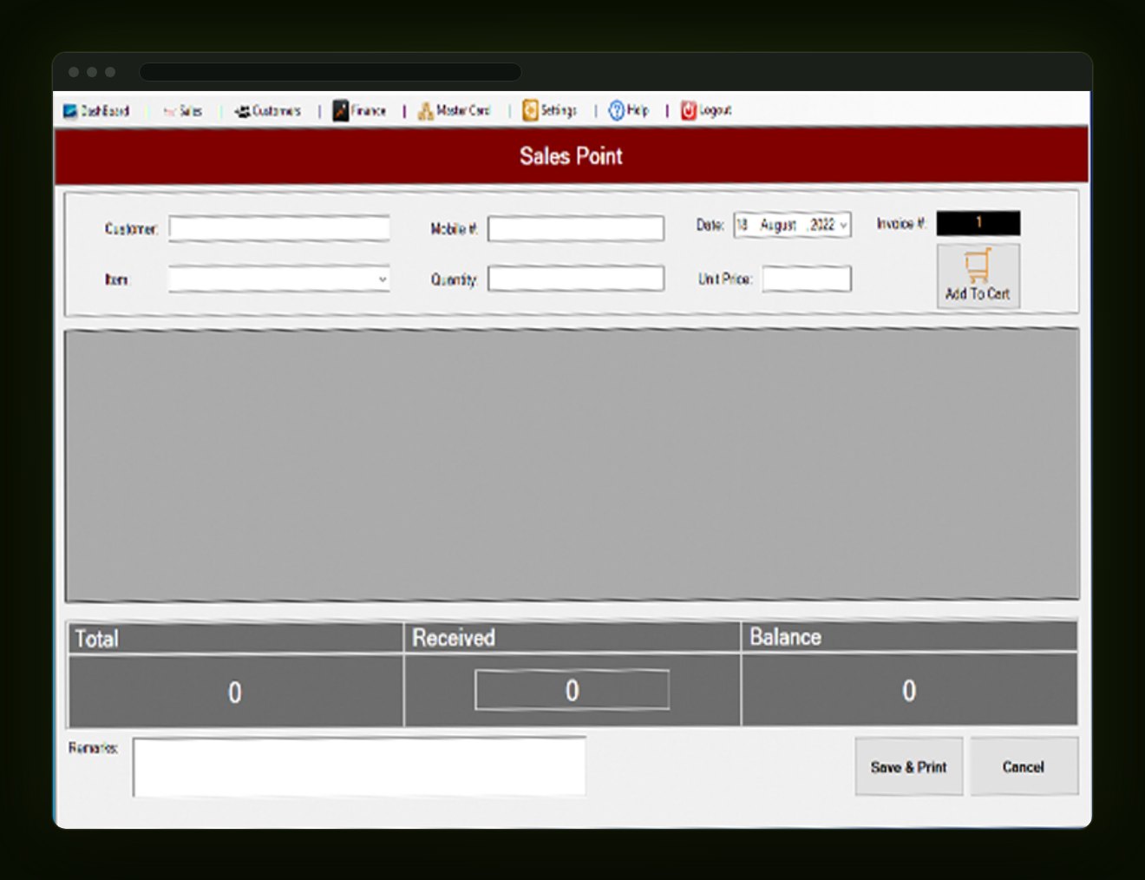Screen dimensions: 1145x880
Task: Open the Finance menu label
Action: [369, 111]
